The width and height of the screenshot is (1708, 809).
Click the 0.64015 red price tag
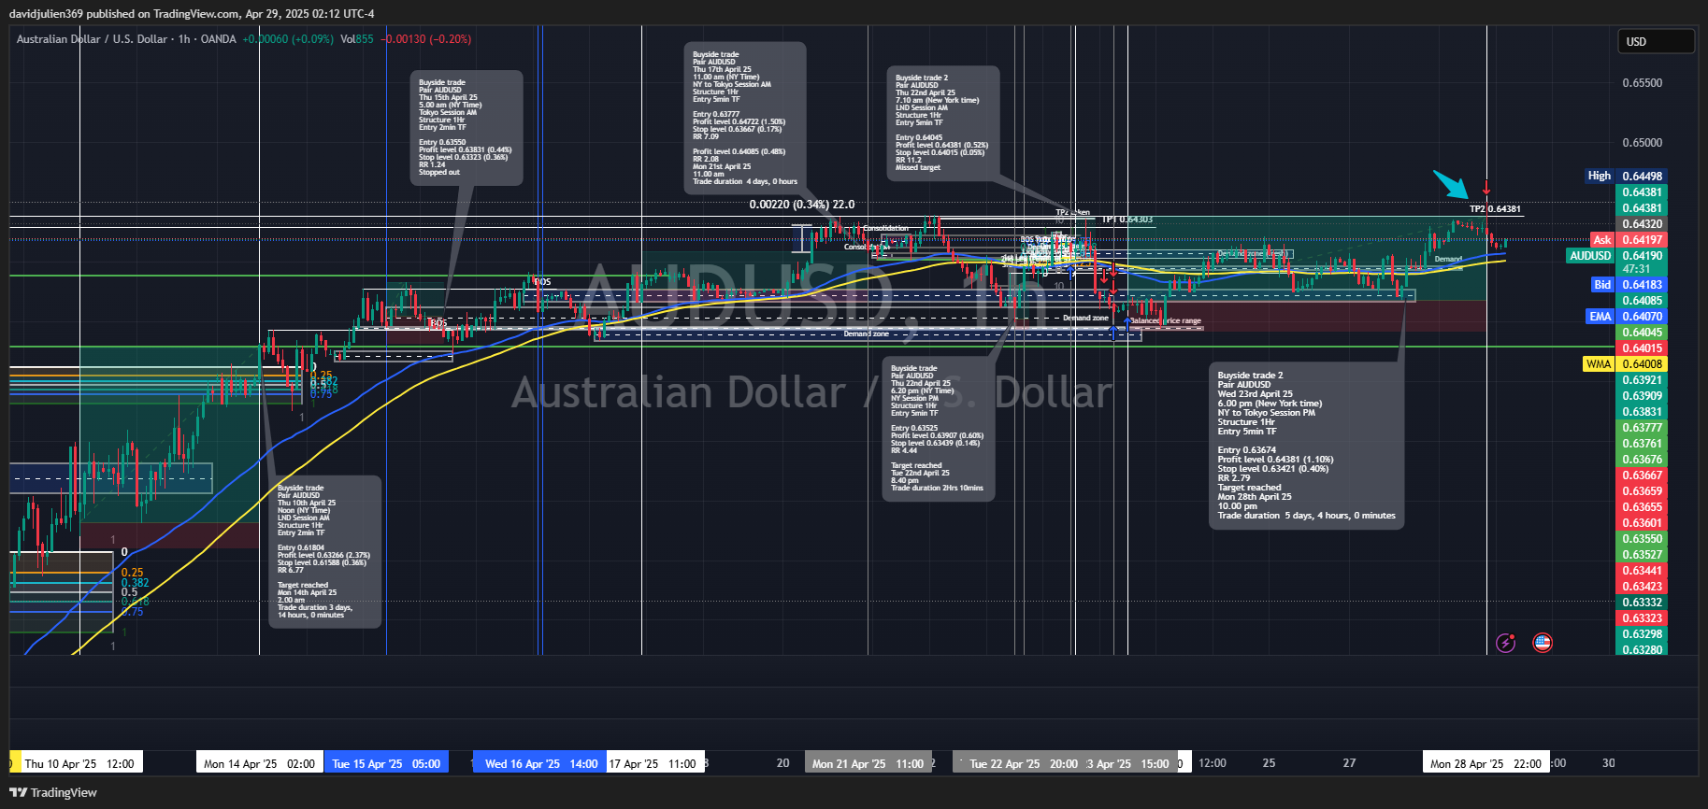(1643, 348)
